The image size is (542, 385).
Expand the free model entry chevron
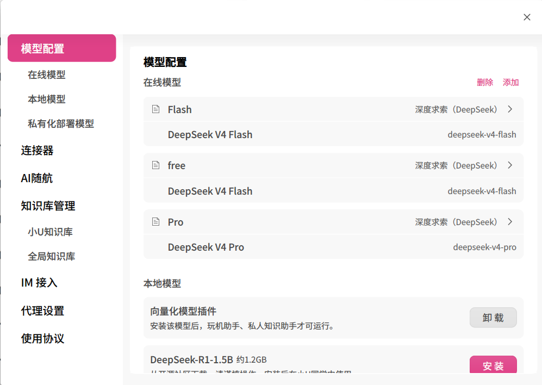tap(510, 165)
